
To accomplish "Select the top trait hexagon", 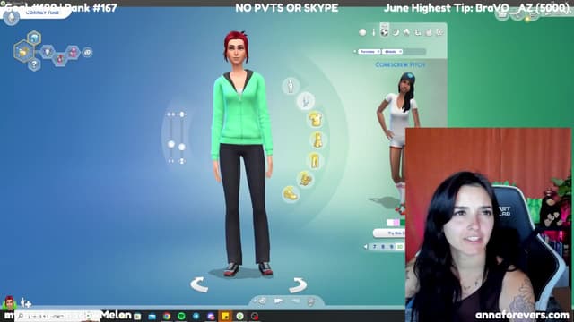I will click(34, 38).
